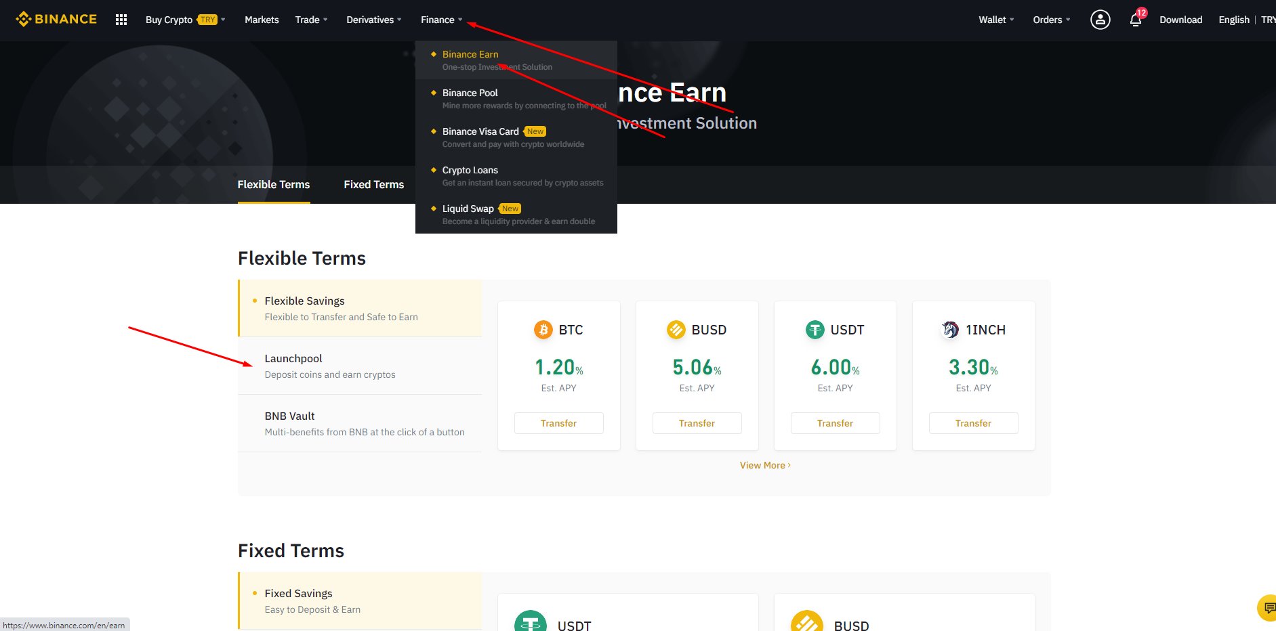1276x631 pixels.
Task: Click the 1.20% BTC APY value
Action: (559, 368)
